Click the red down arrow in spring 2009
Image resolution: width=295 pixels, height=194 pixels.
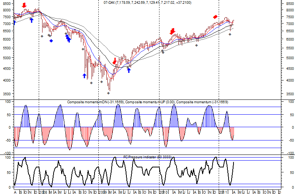coord(115,61)
